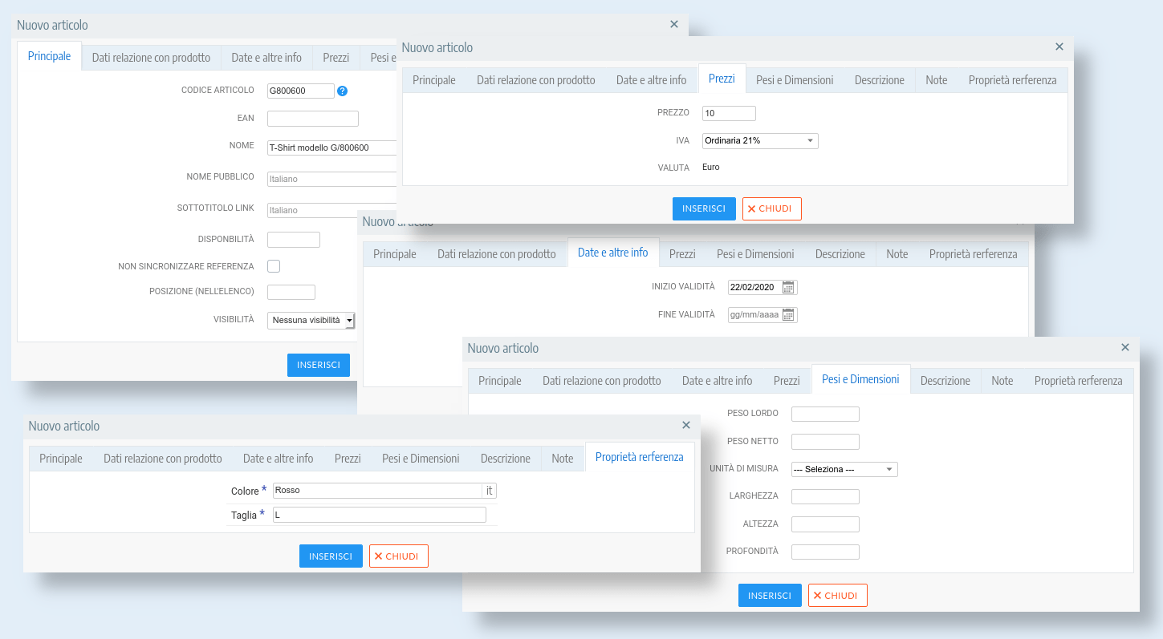Viewport: 1163px width, 639px height.
Task: Open the IVA dropdown showing Ordinaria 21%
Action: point(759,141)
